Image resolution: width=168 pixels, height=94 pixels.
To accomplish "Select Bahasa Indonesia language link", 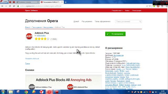I will (120, 89).
